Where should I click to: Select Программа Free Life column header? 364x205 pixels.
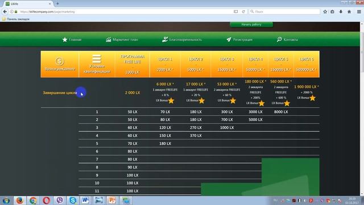point(133,64)
